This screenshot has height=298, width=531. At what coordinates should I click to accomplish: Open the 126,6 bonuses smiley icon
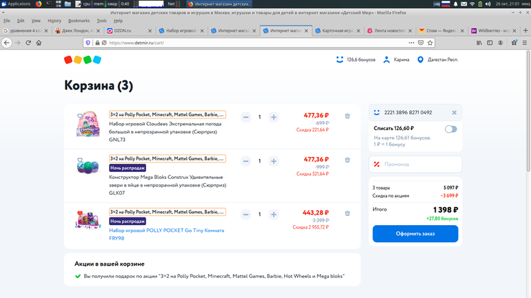click(339, 60)
